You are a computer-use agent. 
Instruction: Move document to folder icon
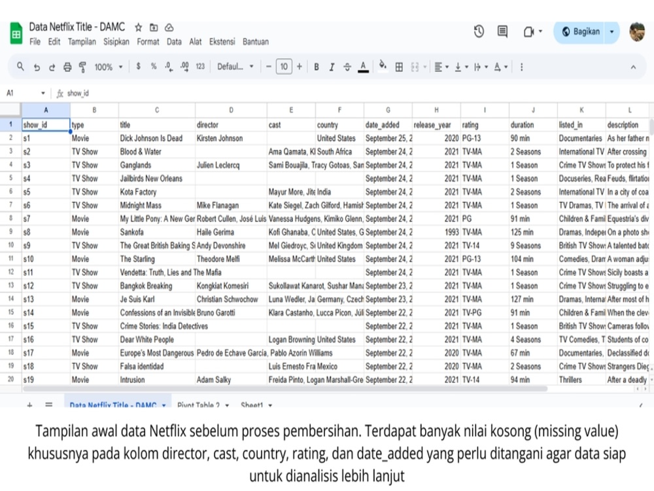[154, 27]
